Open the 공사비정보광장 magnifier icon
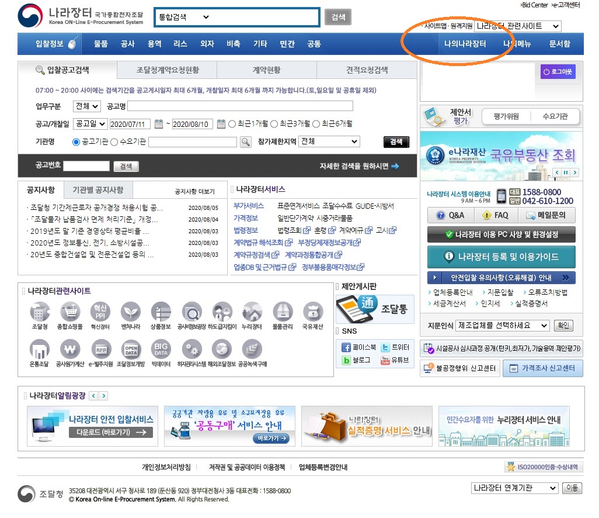This screenshot has height=518, width=599. tap(191, 312)
